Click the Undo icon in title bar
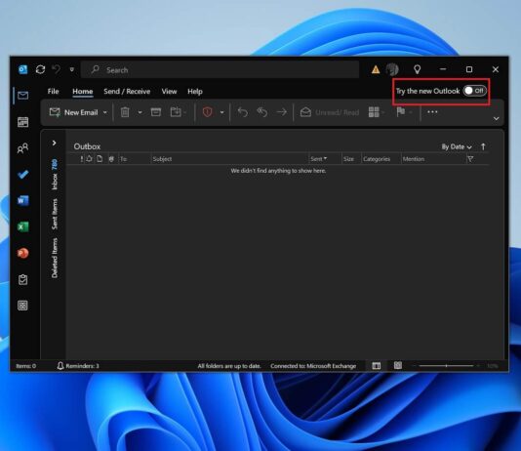The height and width of the screenshot is (451, 521). 57,69
